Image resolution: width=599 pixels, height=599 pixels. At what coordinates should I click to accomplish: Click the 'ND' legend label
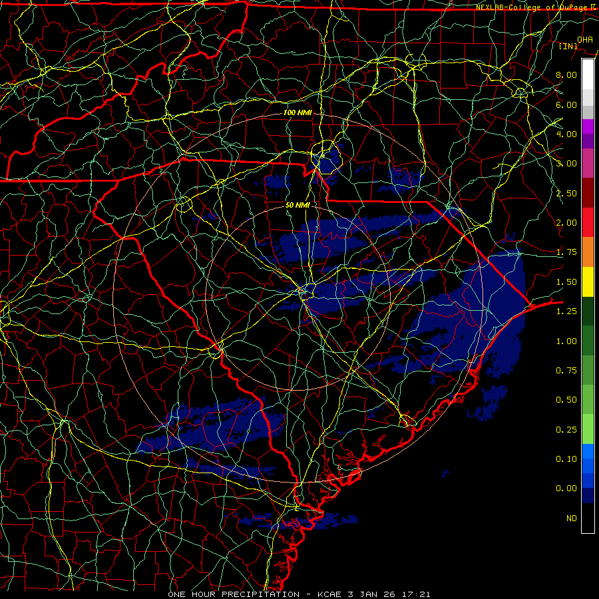(x=572, y=518)
